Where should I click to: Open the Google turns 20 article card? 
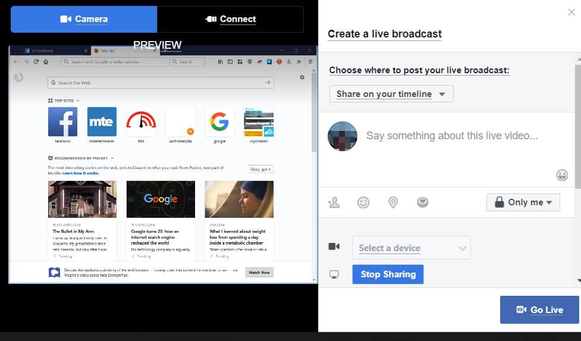tap(161, 221)
